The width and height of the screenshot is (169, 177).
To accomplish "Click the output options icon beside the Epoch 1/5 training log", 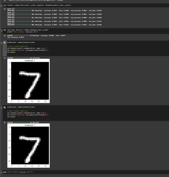I will [5, 9].
